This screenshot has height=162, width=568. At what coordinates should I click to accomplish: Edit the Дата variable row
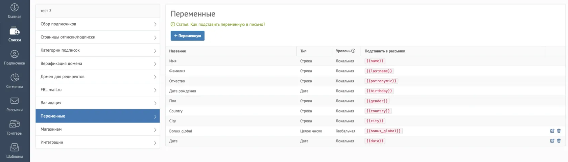552,141
